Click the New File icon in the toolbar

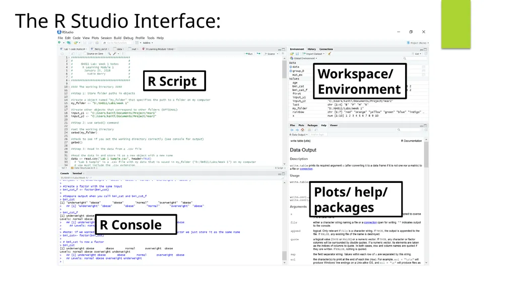click(x=59, y=43)
